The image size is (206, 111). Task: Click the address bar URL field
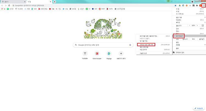[94, 5]
